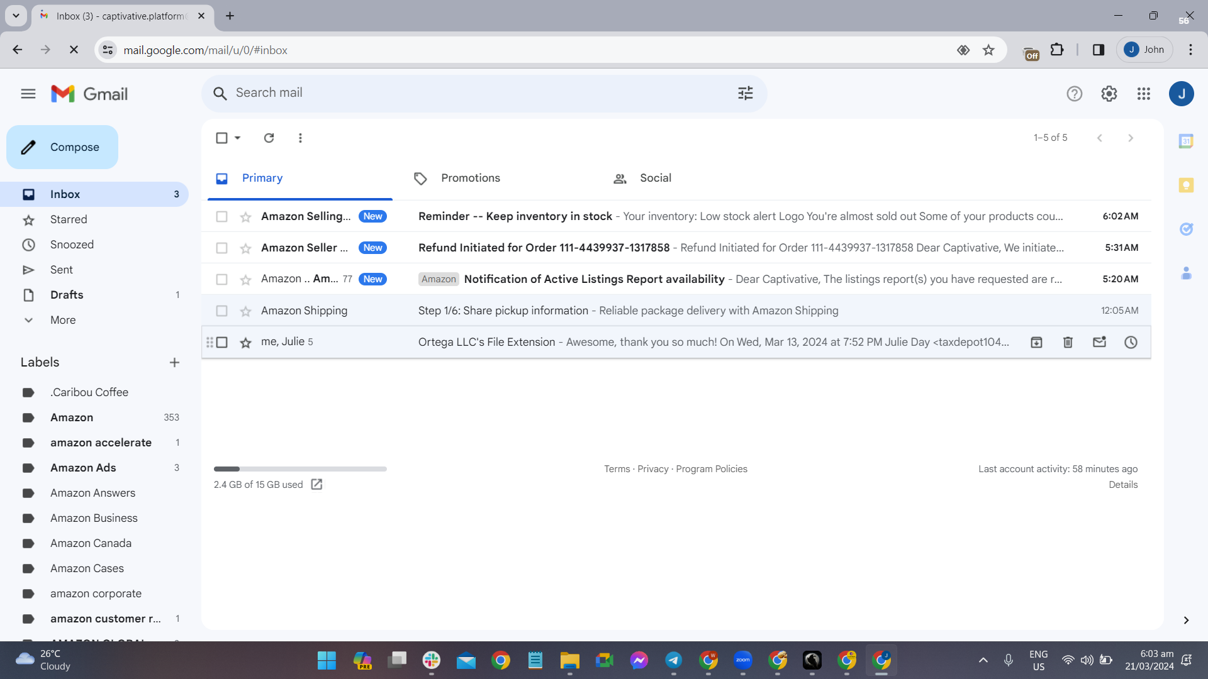Open the select-all dropdown arrow
The width and height of the screenshot is (1208, 679).
tap(238, 138)
